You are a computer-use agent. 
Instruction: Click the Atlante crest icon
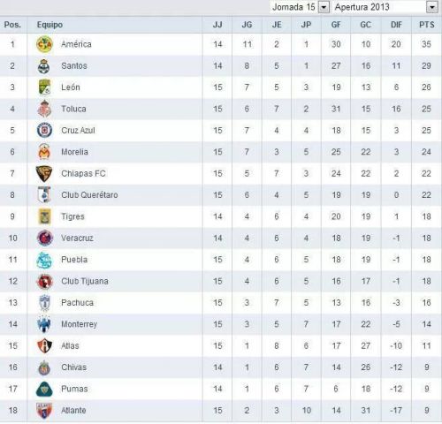point(44,411)
